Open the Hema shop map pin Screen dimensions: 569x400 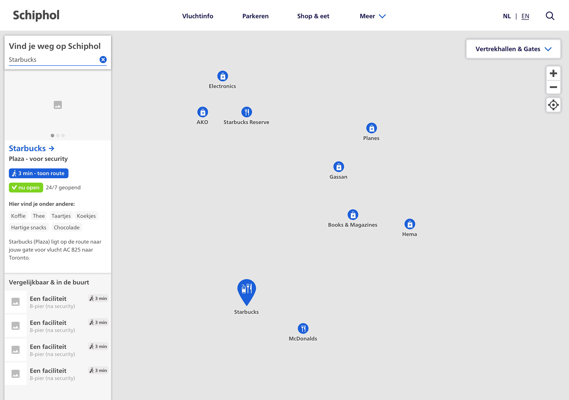click(410, 224)
